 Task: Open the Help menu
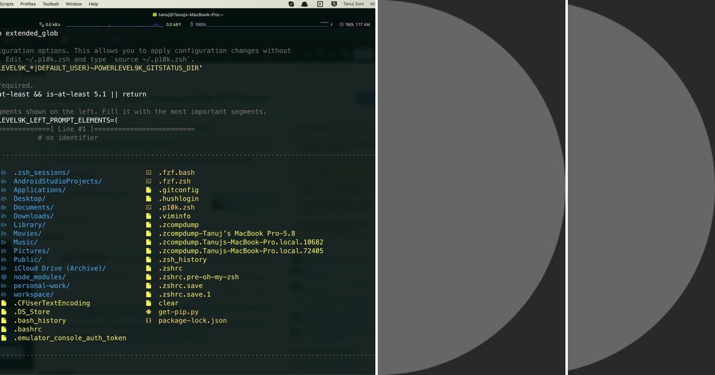(x=92, y=4)
